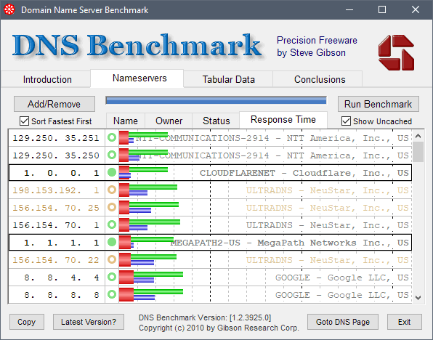
Task: Click the list scrollbar up arrow
Action: (x=418, y=136)
